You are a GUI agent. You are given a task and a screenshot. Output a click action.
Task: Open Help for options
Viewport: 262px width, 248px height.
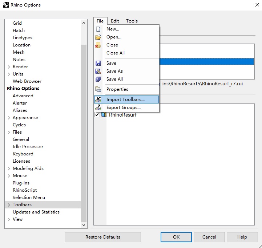click(242, 237)
